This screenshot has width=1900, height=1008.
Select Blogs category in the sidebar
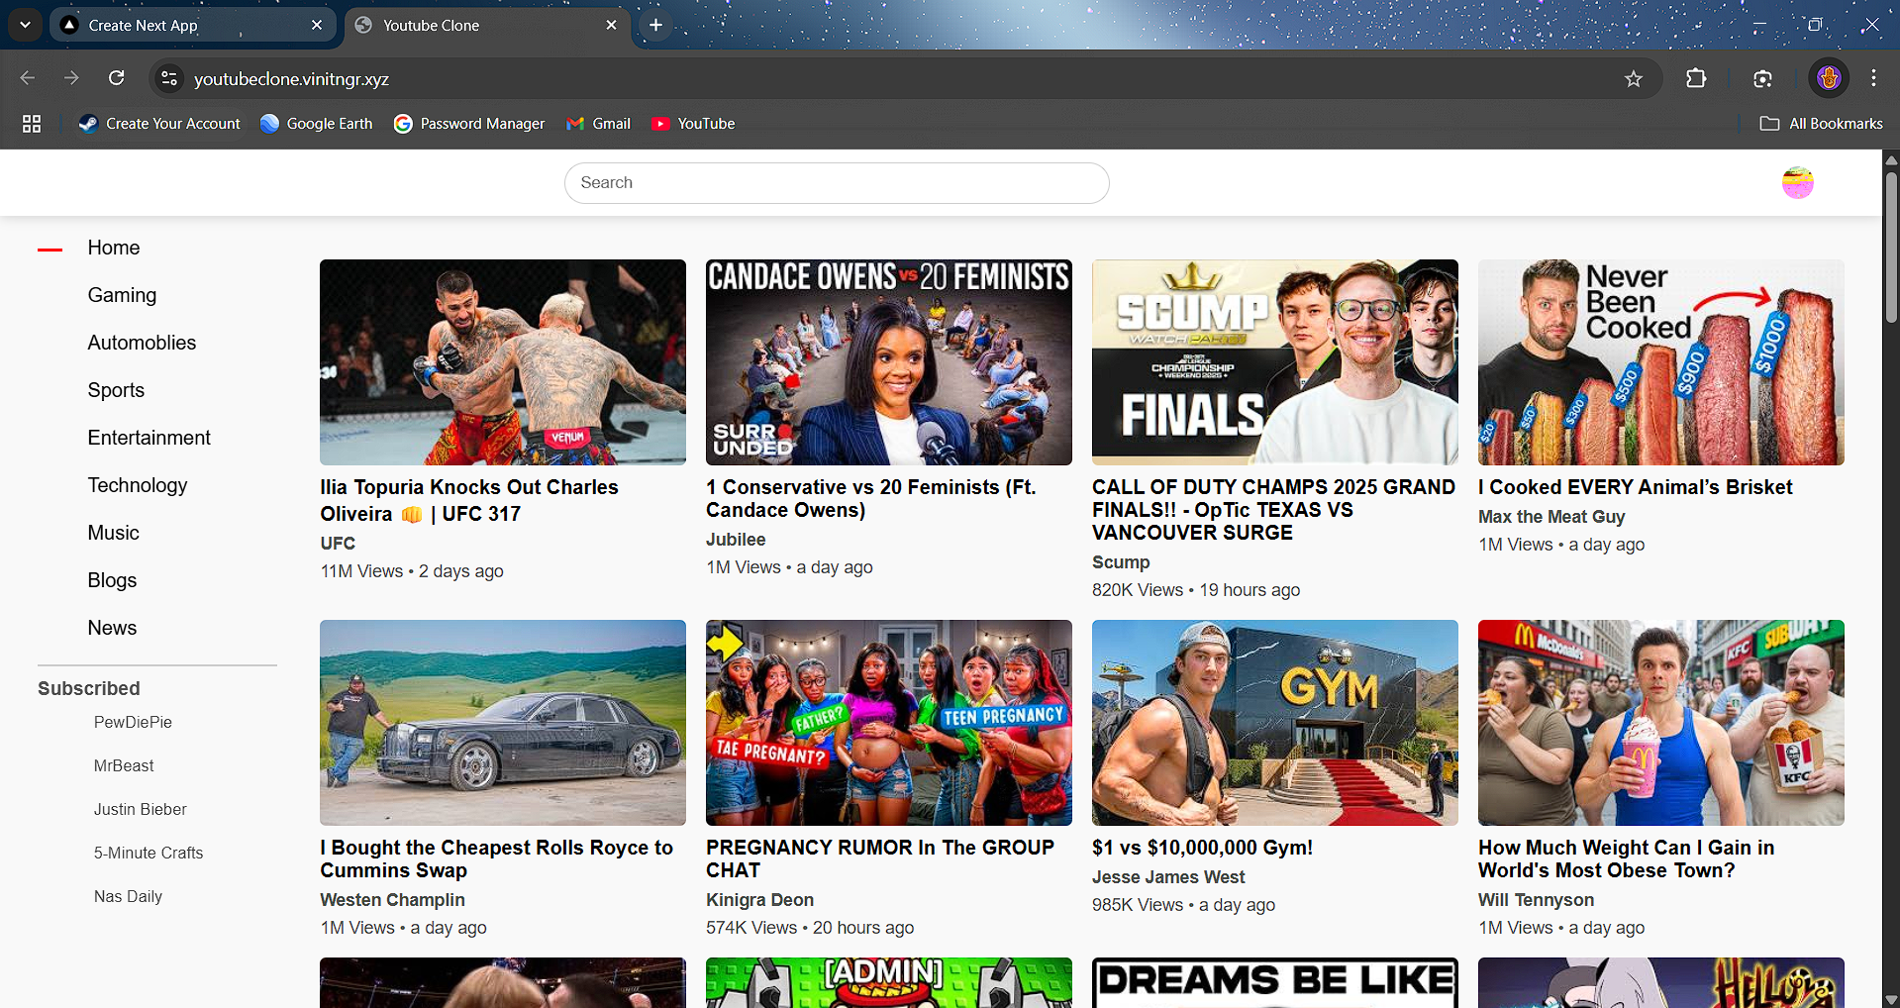click(x=112, y=580)
